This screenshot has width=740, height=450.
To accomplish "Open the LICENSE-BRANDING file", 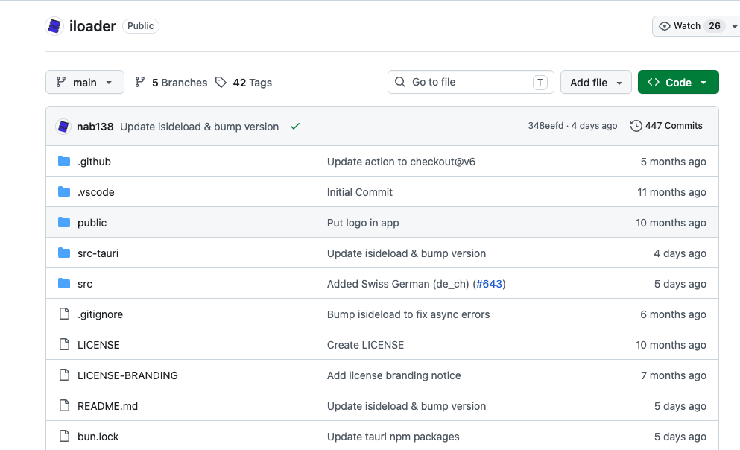I will (127, 376).
